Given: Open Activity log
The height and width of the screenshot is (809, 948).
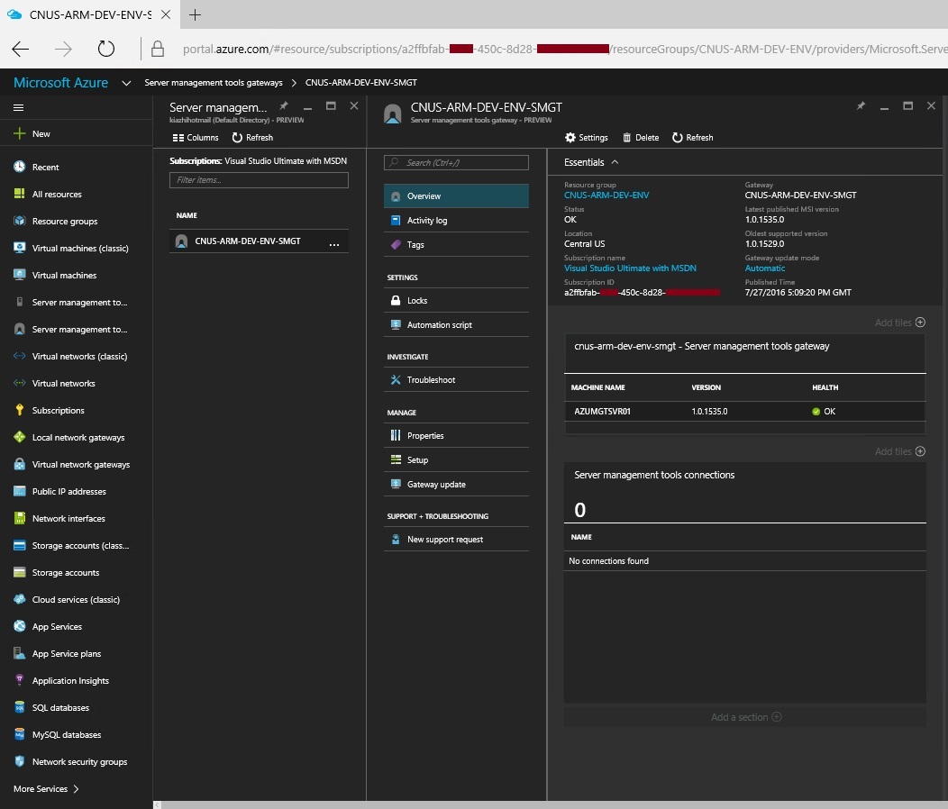Looking at the screenshot, I should (457, 220).
